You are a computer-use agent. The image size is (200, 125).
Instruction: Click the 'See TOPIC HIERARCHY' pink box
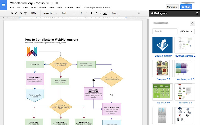(x=94, y=93)
